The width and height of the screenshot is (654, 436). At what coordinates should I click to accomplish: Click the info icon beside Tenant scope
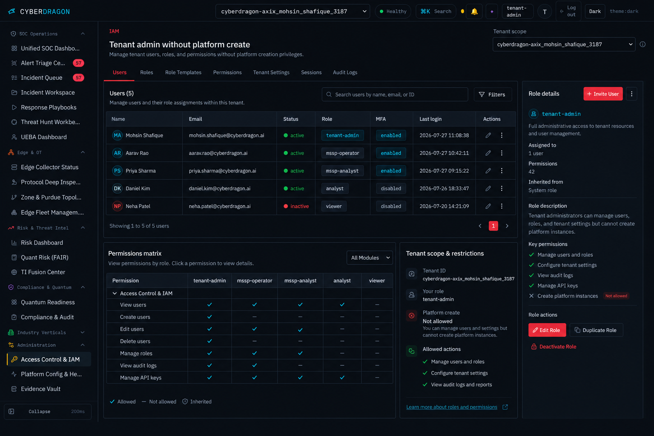[x=643, y=44]
